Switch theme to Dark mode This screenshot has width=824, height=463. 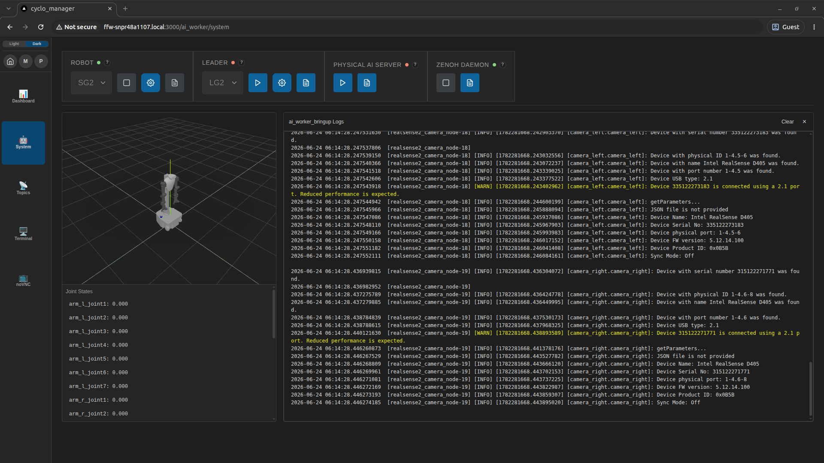point(37,44)
